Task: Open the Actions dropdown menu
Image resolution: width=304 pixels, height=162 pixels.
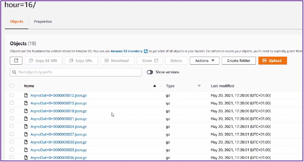Action: (x=205, y=60)
